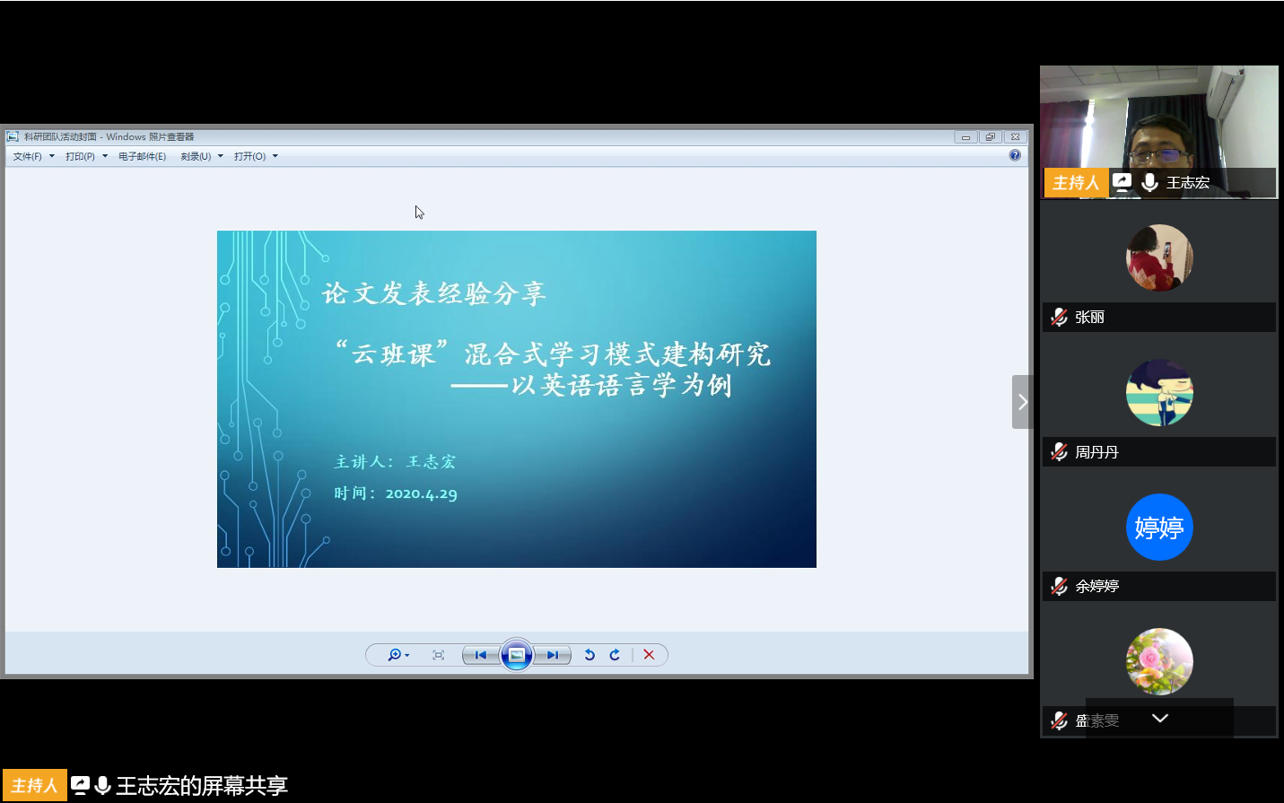Start the slide show with center button
The height and width of the screenshot is (803, 1284).
pos(517,655)
